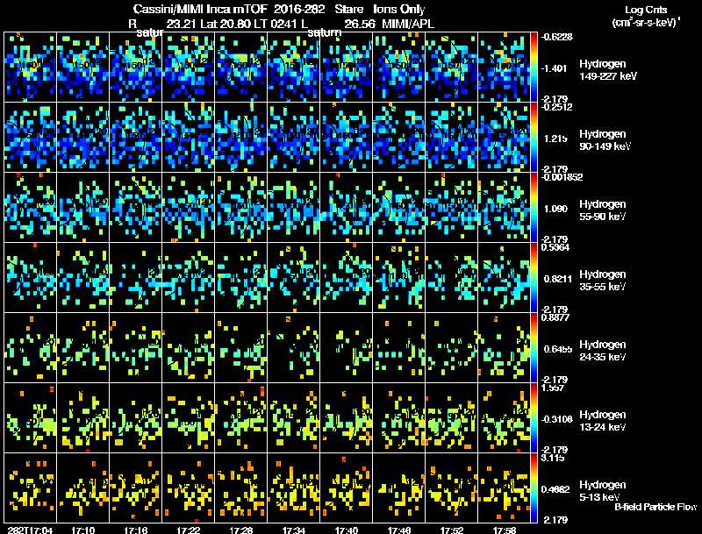Click the 'Hydrogen 35-55 keV' row label
This screenshot has width=702, height=534.
603,281
